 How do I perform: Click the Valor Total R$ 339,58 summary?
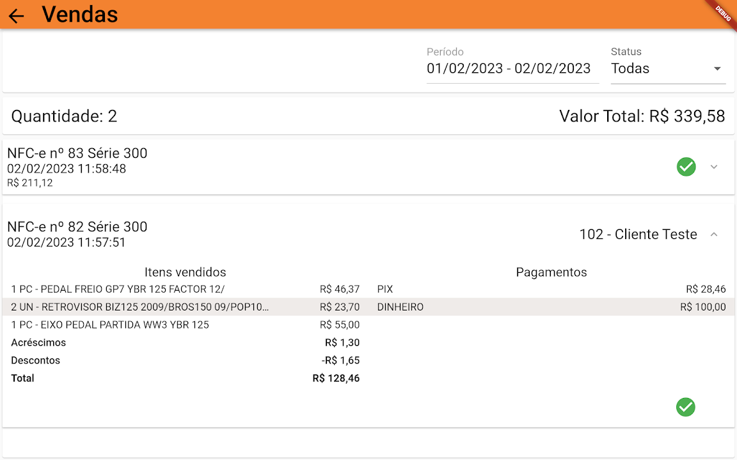click(x=642, y=116)
